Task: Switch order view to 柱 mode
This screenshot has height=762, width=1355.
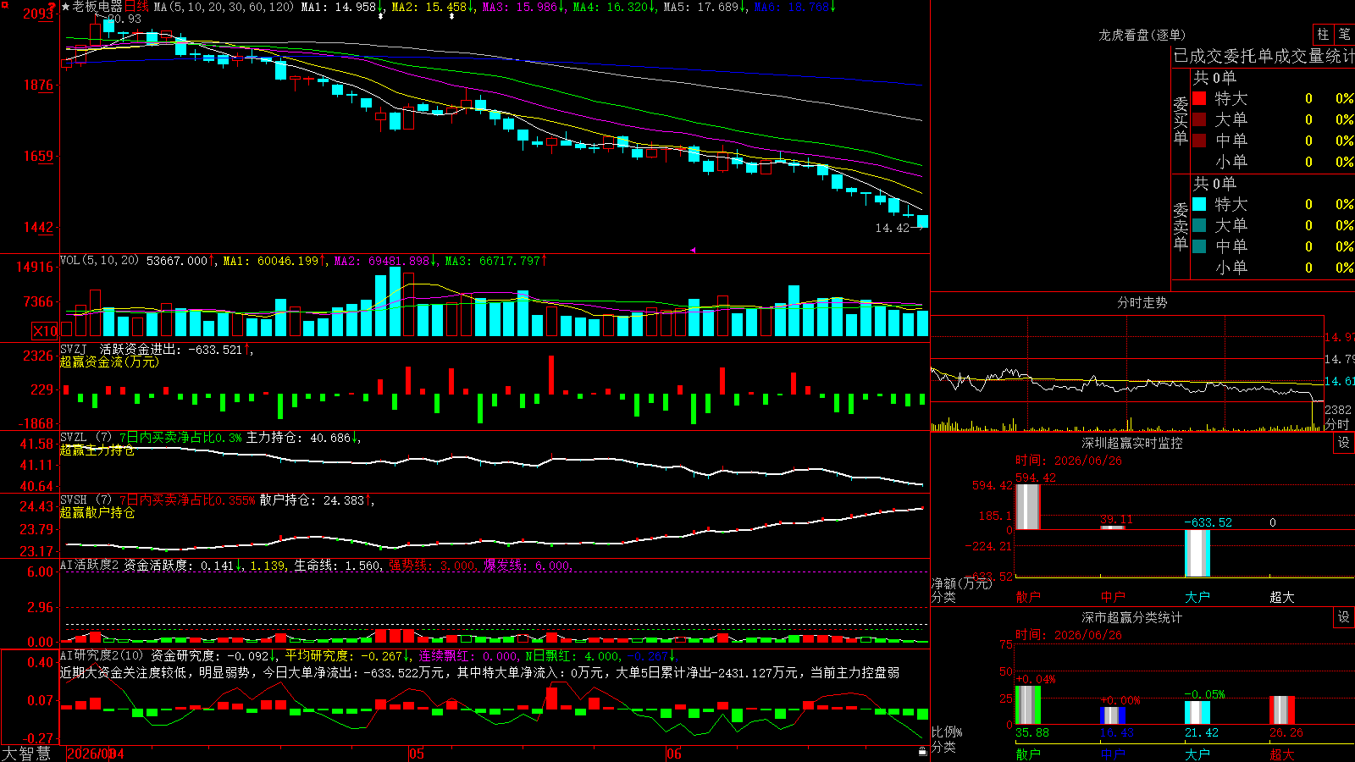Action: 1323,35
